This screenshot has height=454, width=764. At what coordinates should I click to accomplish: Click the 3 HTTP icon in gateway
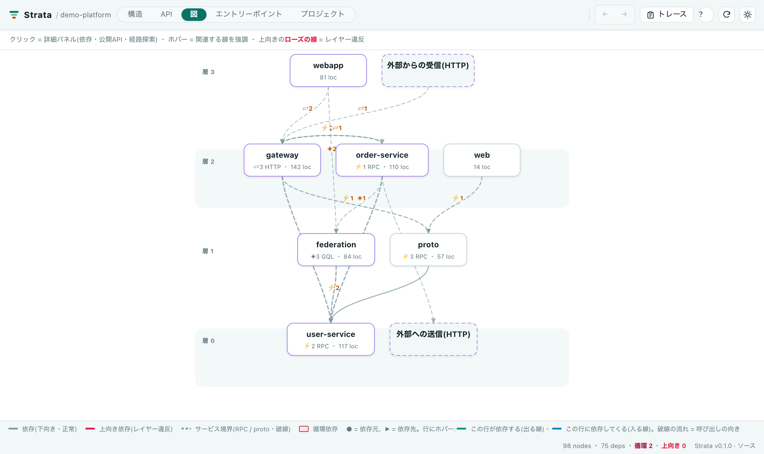point(256,167)
